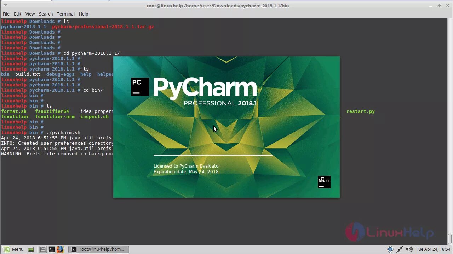
Task: Click 'PROFESSIONAL 2018.1' on splash screen
Action: (220, 103)
